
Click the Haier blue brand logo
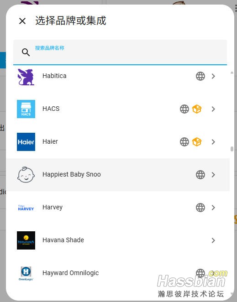26,142
